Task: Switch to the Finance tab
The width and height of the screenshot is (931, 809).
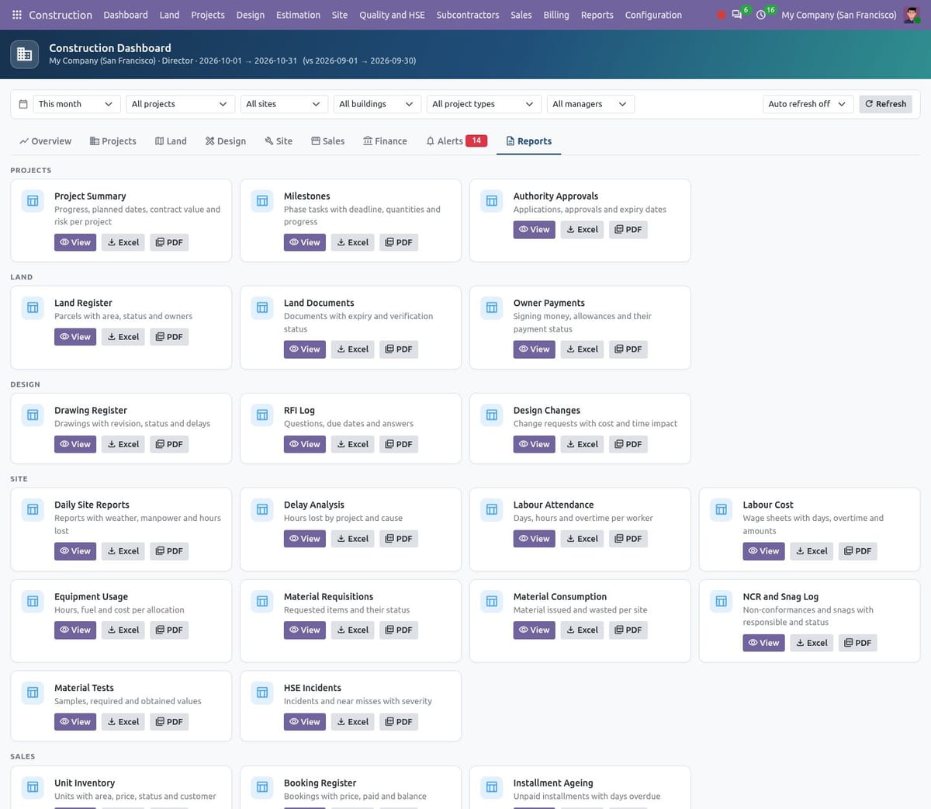Action: tap(385, 141)
